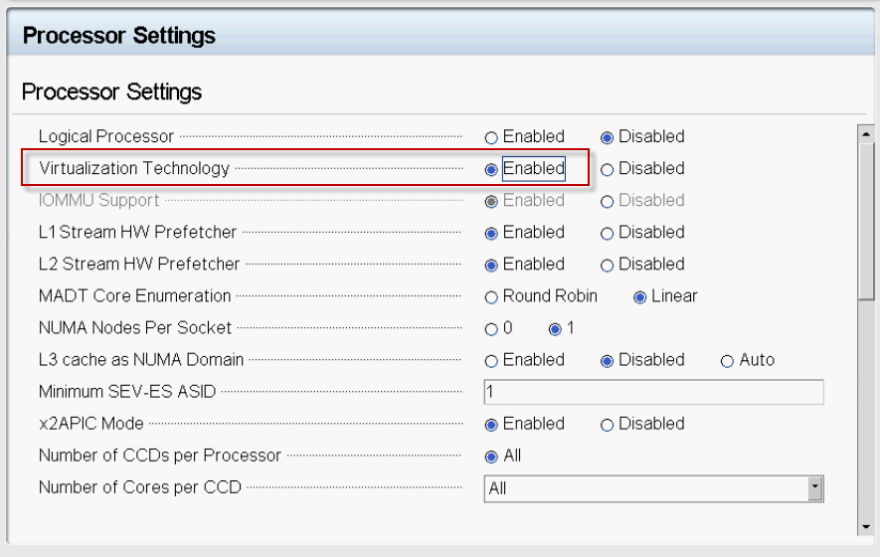Click the dropdown arrow for Cores per CCD
Screen dimensions: 880x557
coord(815,488)
